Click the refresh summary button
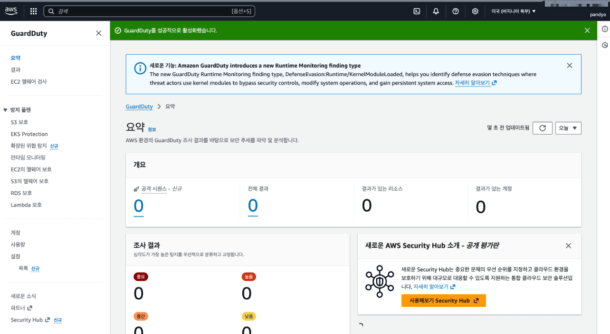 [x=543, y=128]
